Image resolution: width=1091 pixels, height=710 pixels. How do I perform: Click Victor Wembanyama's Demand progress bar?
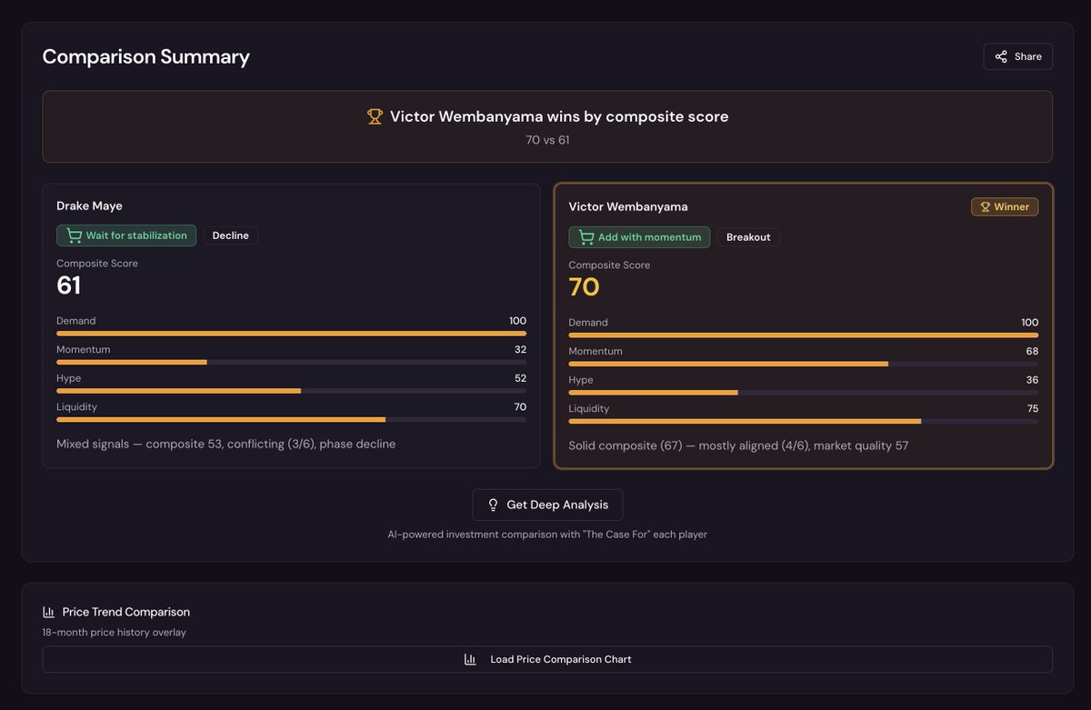tap(804, 335)
